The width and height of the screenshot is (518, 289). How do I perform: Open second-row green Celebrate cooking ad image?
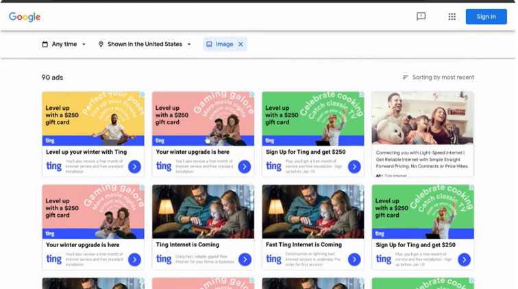point(423,211)
